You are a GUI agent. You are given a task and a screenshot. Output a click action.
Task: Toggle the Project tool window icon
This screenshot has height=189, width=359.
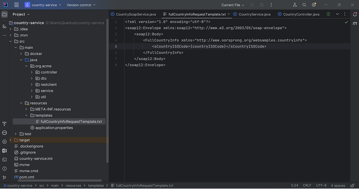4,14
